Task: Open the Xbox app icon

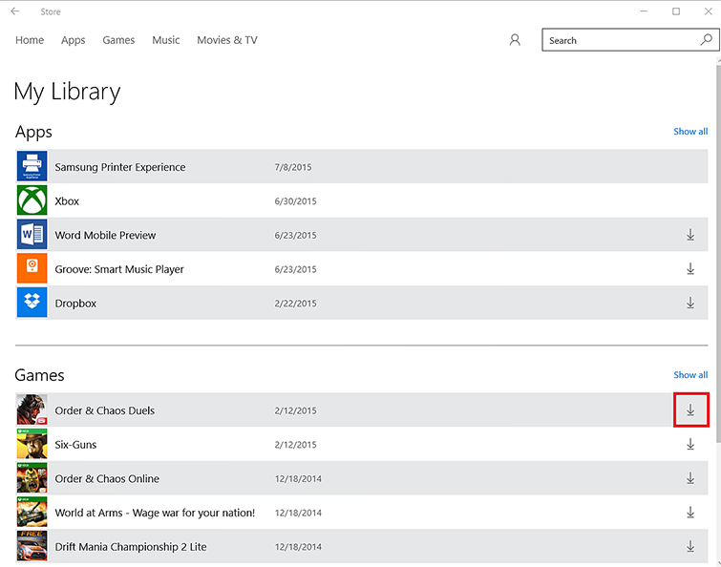Action: [32, 201]
